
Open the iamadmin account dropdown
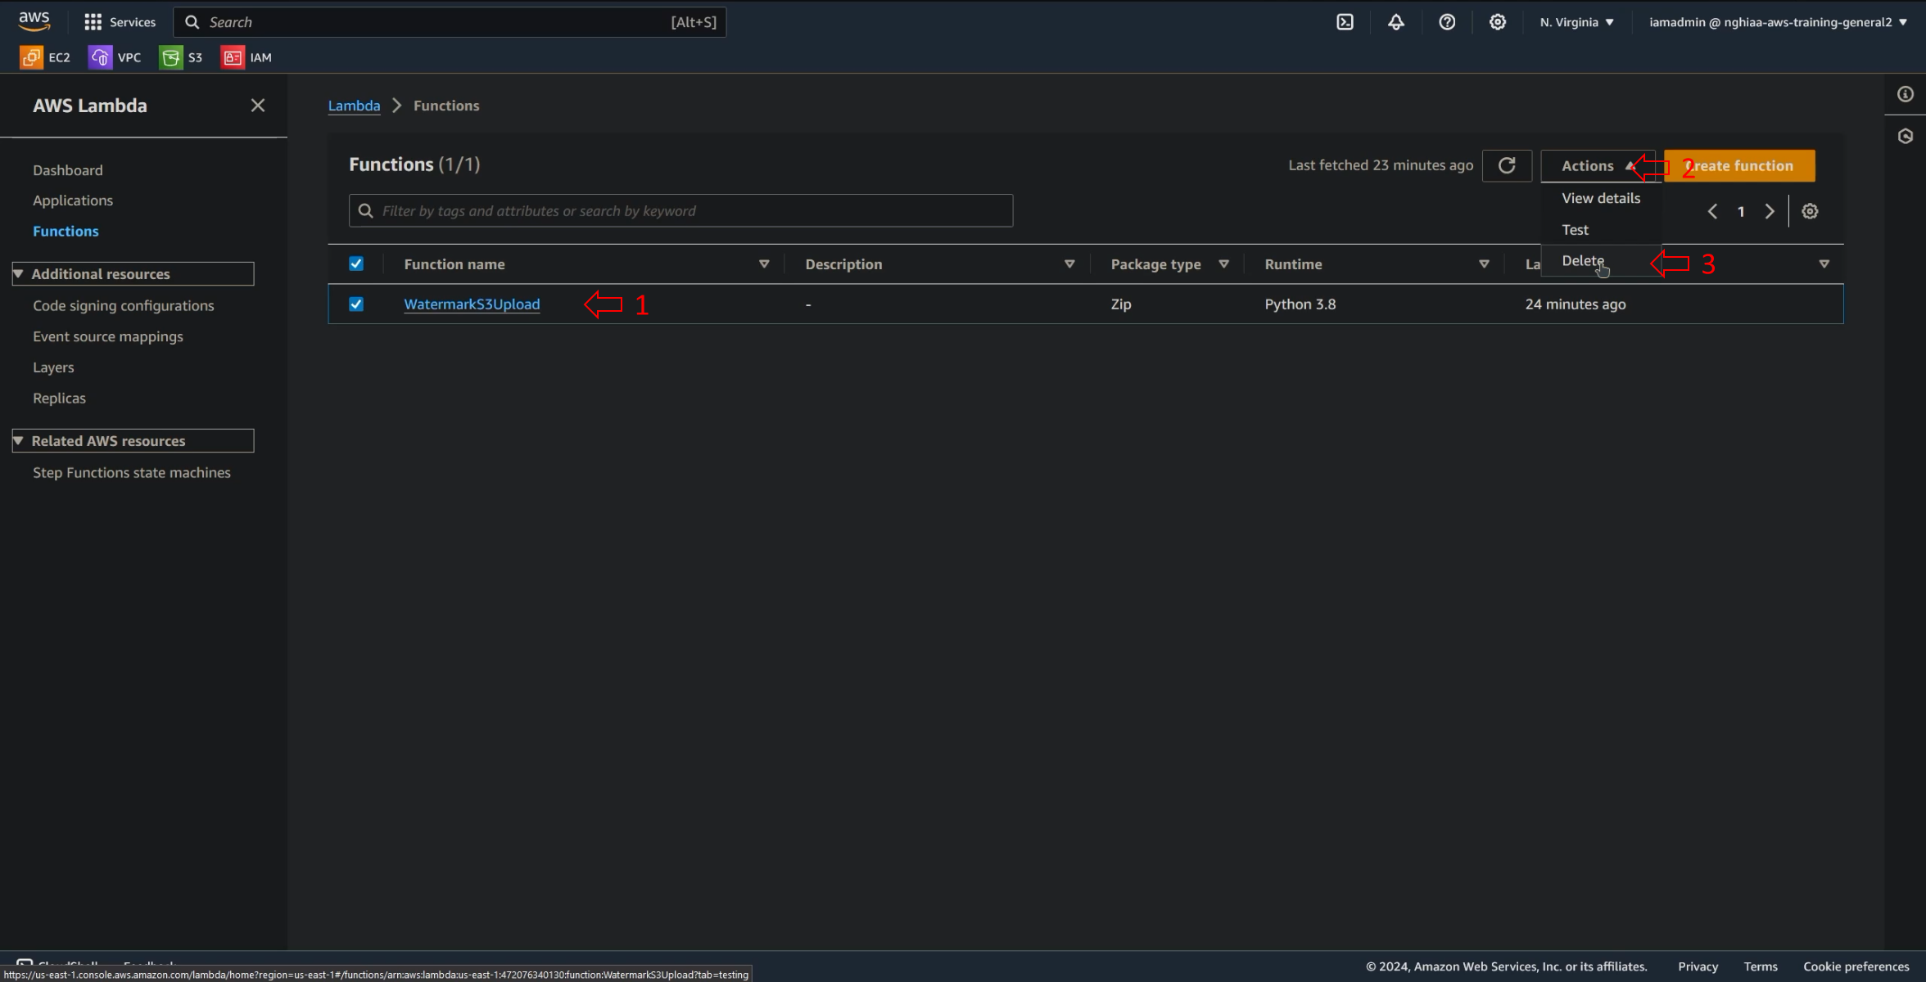click(1778, 22)
